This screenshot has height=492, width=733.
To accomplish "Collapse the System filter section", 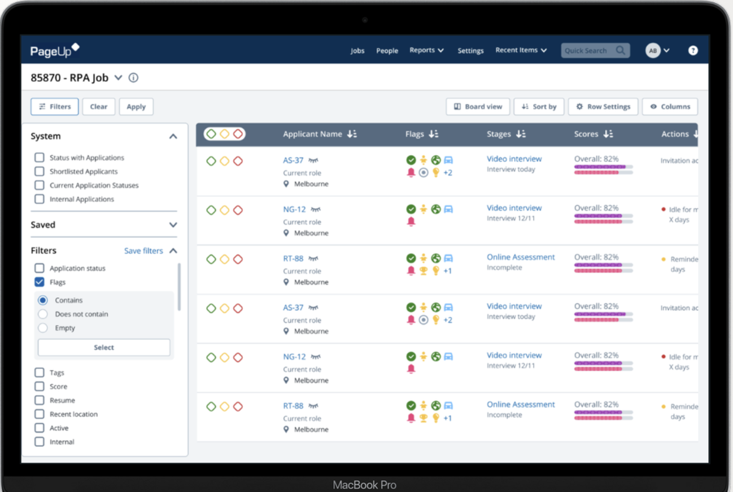I will coord(173,136).
